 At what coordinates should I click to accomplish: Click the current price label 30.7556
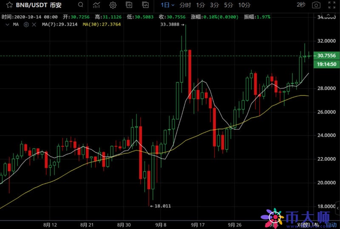tap(326, 56)
